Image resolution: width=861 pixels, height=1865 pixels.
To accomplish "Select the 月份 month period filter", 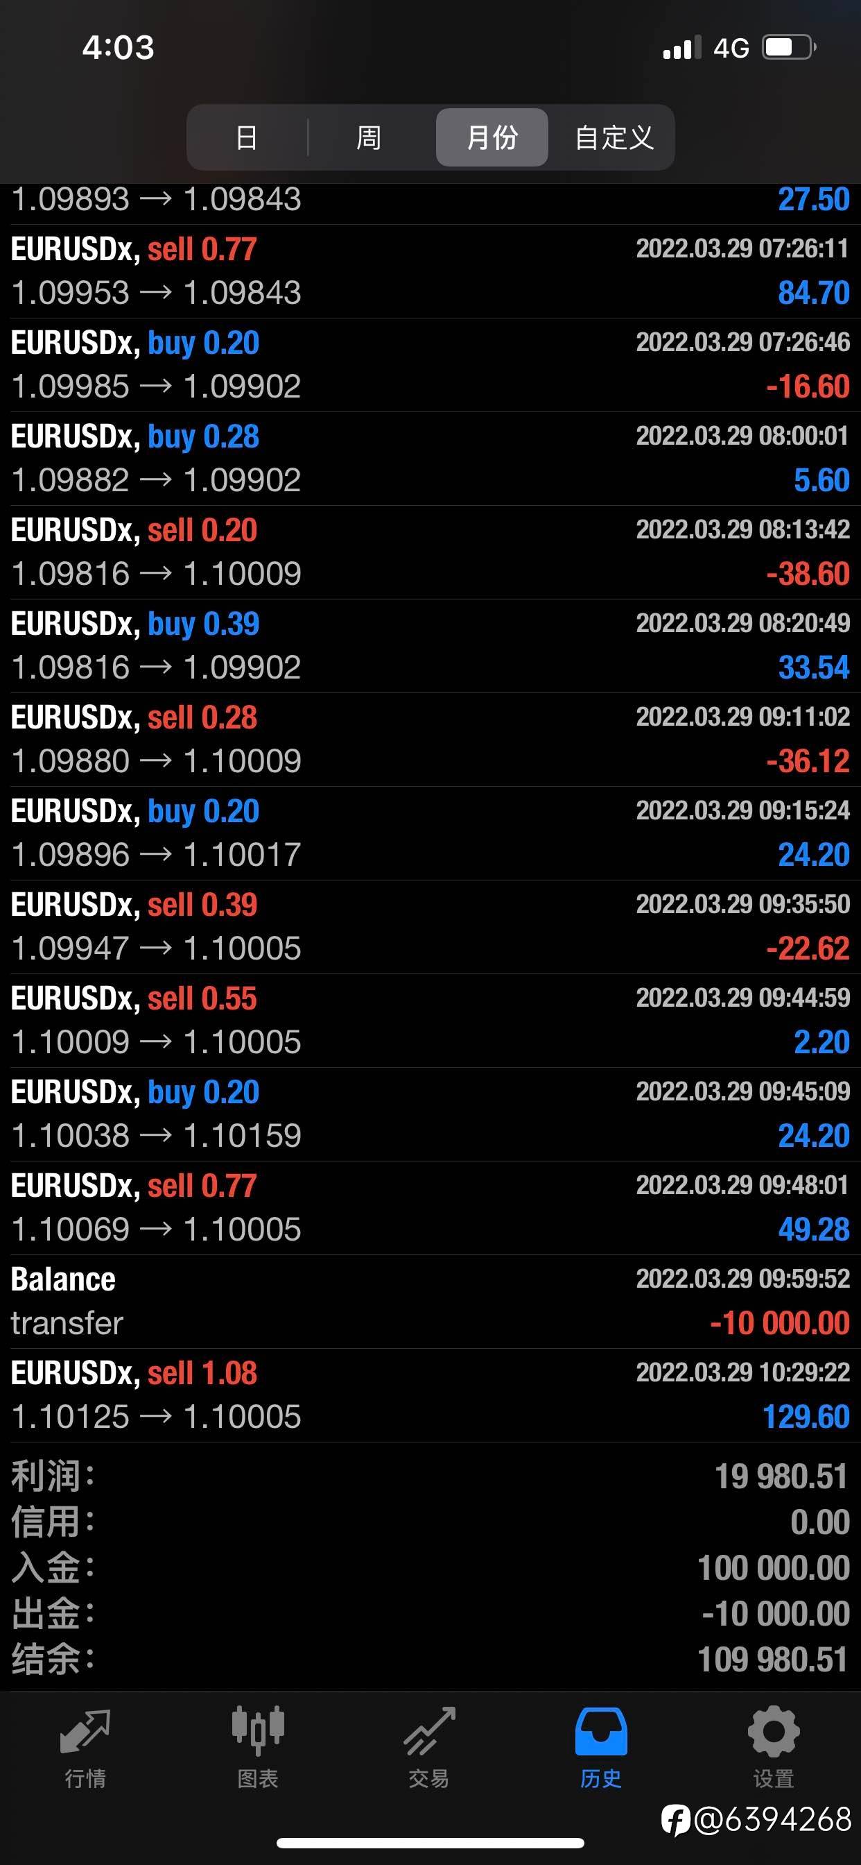I will 492,137.
